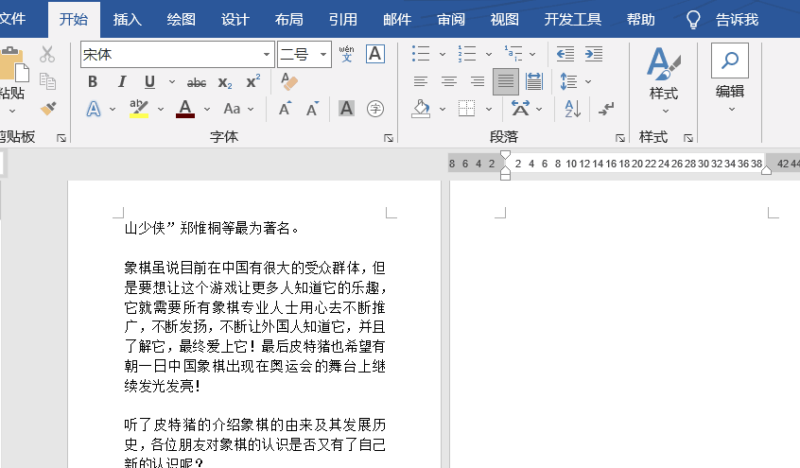Toggle superscript formatting
Viewport: 800px width, 468px height.
(253, 81)
